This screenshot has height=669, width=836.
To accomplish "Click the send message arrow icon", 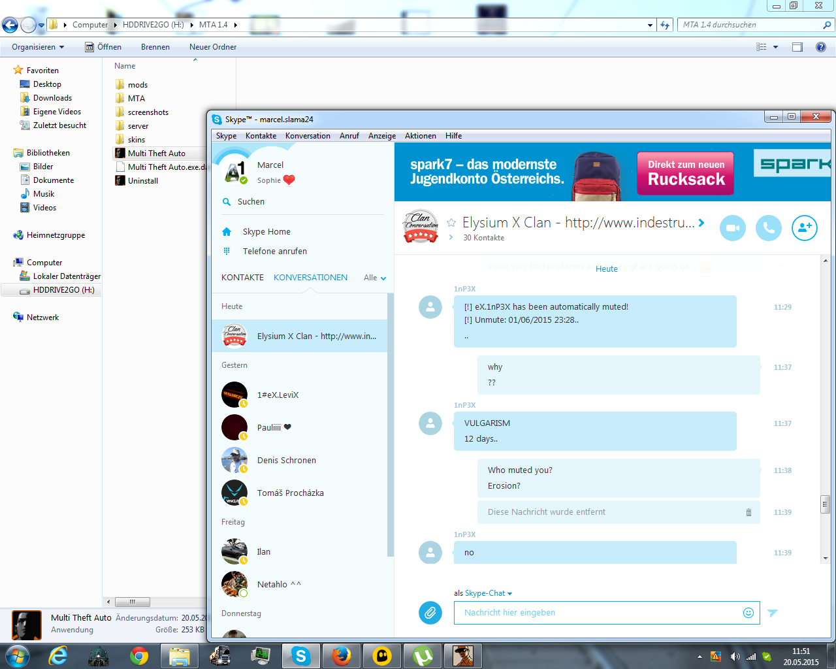I will click(x=773, y=613).
